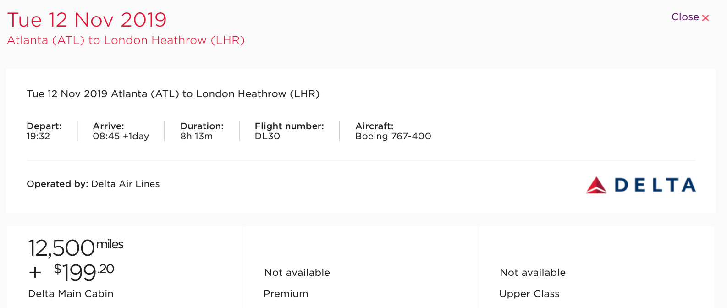
Task: Click the Upper Class cabin label
Action: pos(529,294)
